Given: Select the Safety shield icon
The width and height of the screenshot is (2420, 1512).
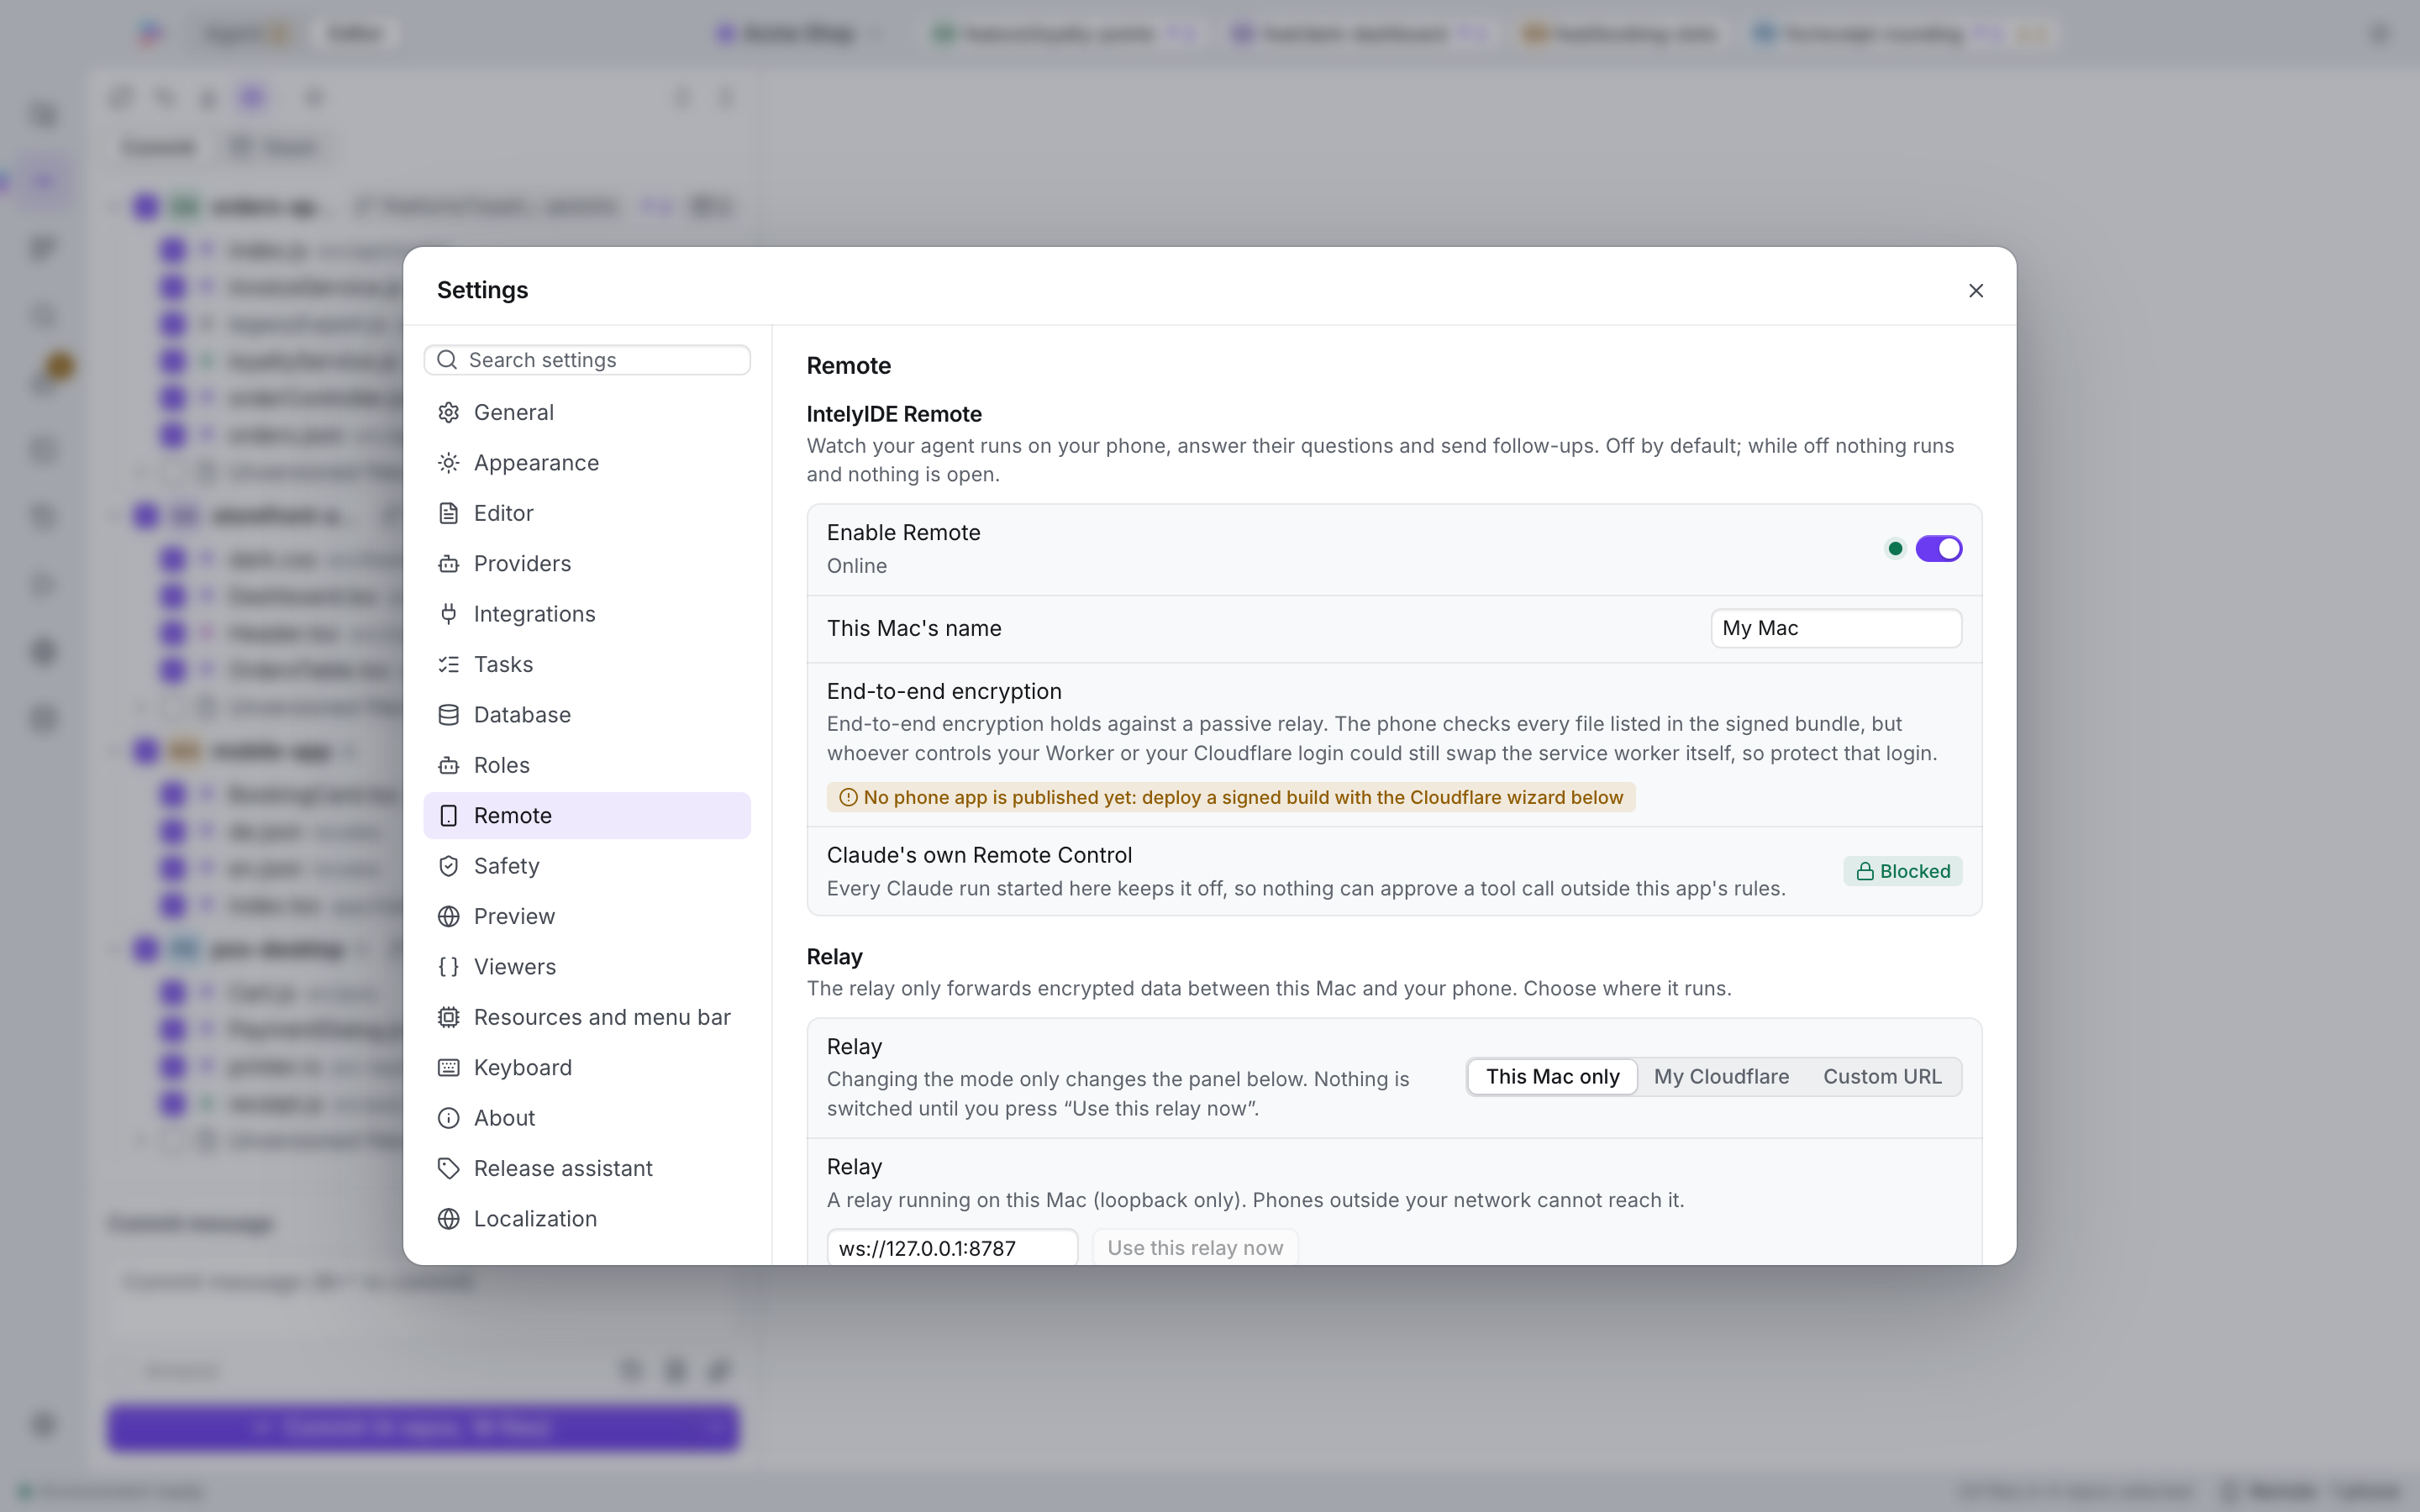Looking at the screenshot, I should (448, 866).
